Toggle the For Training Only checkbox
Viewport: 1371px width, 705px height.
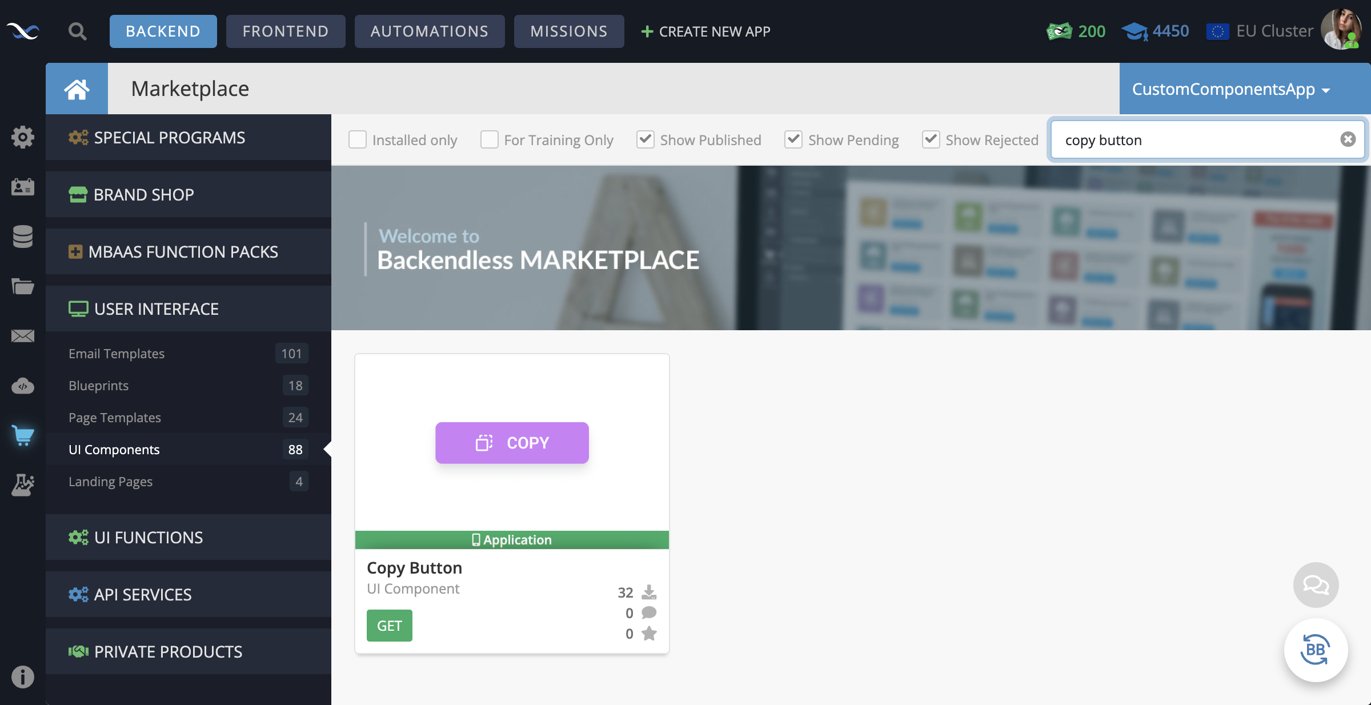(490, 139)
